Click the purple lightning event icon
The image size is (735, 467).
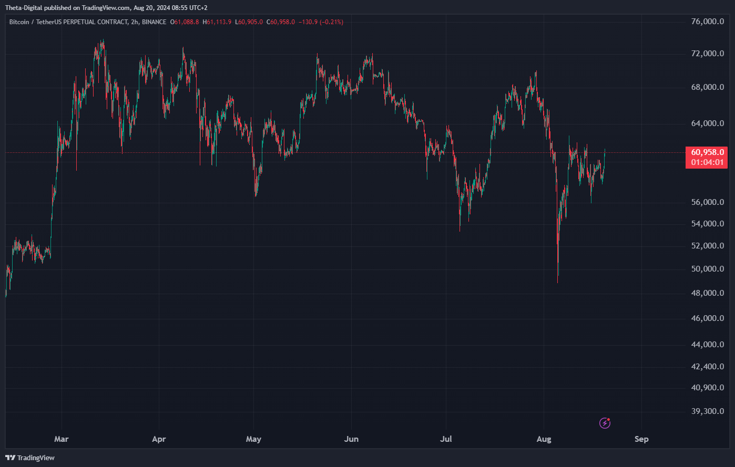605,423
